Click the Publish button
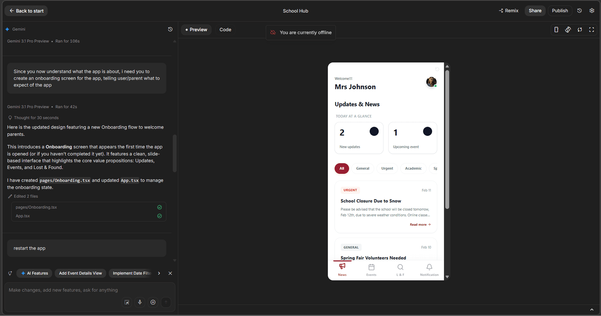Image resolution: width=601 pixels, height=316 pixels. (x=560, y=11)
